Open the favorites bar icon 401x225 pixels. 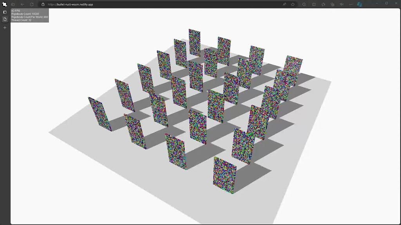323,4
